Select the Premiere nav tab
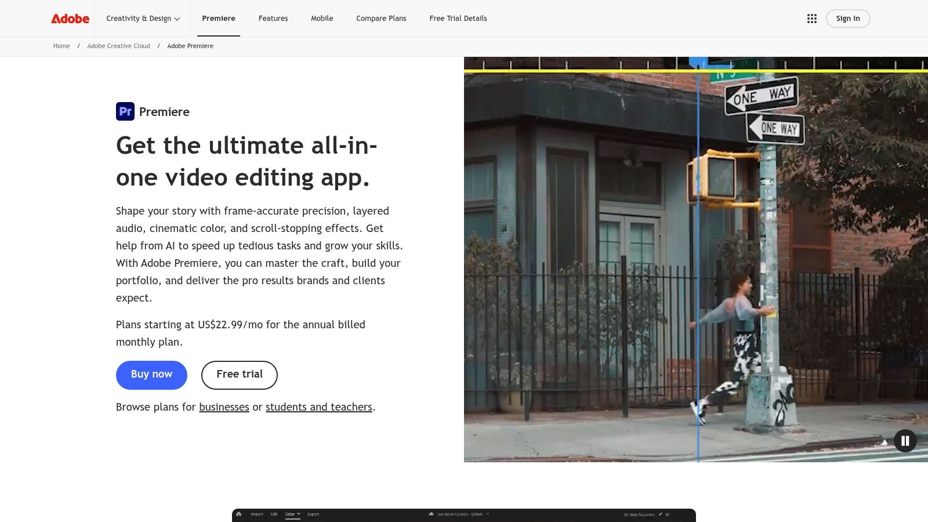This screenshot has height=522, width=928. pos(219,19)
